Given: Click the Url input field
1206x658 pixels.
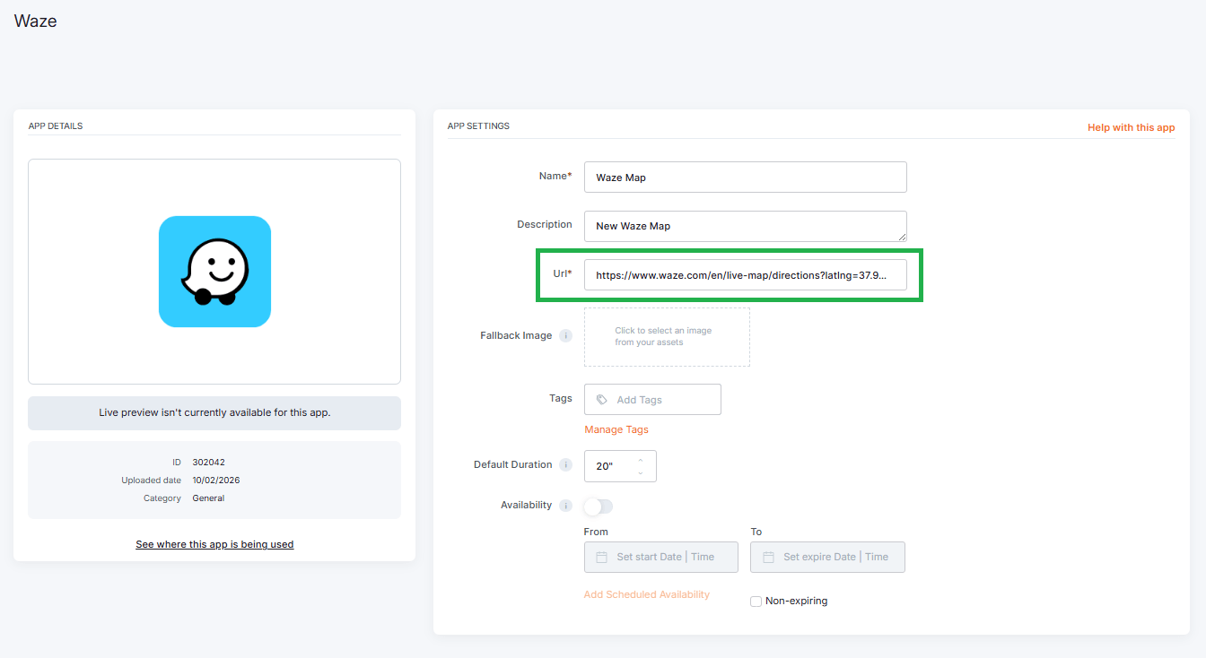Looking at the screenshot, I should click(745, 275).
